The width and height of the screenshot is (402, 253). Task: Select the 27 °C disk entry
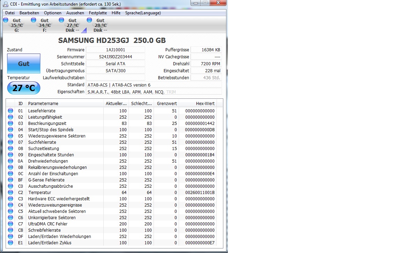pos(73,25)
